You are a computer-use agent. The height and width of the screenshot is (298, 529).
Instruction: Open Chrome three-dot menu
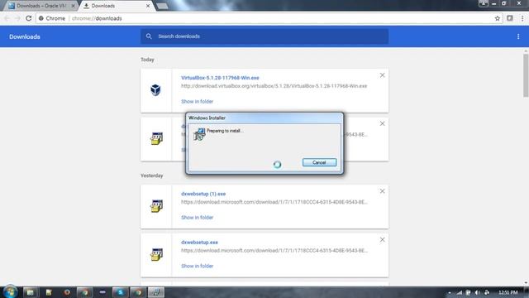point(522,18)
